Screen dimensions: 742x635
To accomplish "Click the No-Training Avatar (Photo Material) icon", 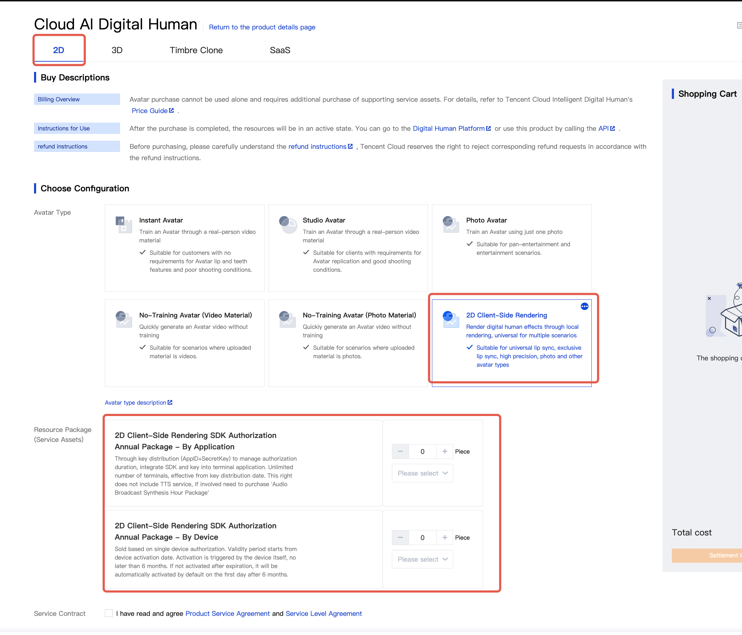I will tap(287, 319).
